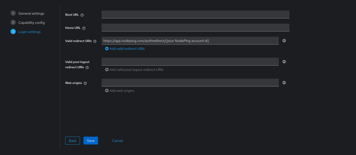Click Add web origins link

(120, 91)
